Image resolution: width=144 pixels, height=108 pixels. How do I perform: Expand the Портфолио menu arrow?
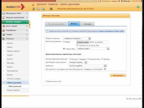point(27,30)
